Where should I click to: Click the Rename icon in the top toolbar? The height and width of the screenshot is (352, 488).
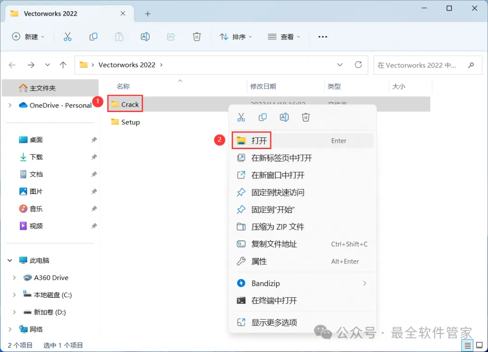(x=145, y=37)
